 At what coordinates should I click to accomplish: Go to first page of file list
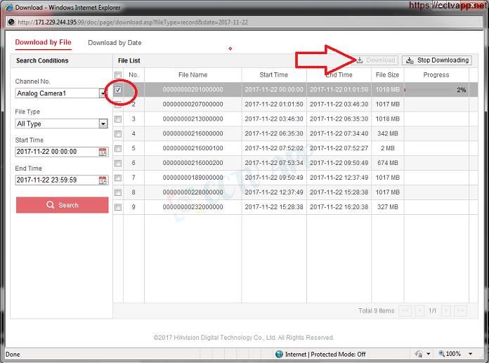coord(405,310)
